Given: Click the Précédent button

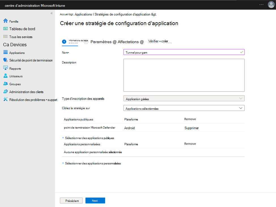Looking at the screenshot, I should click(x=71, y=201).
